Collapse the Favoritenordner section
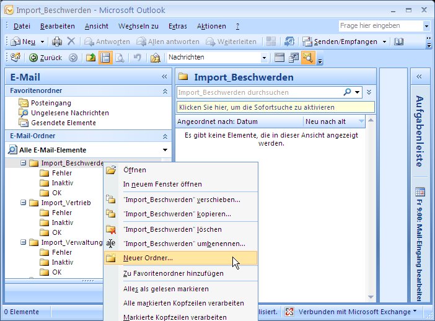 [x=165, y=90]
